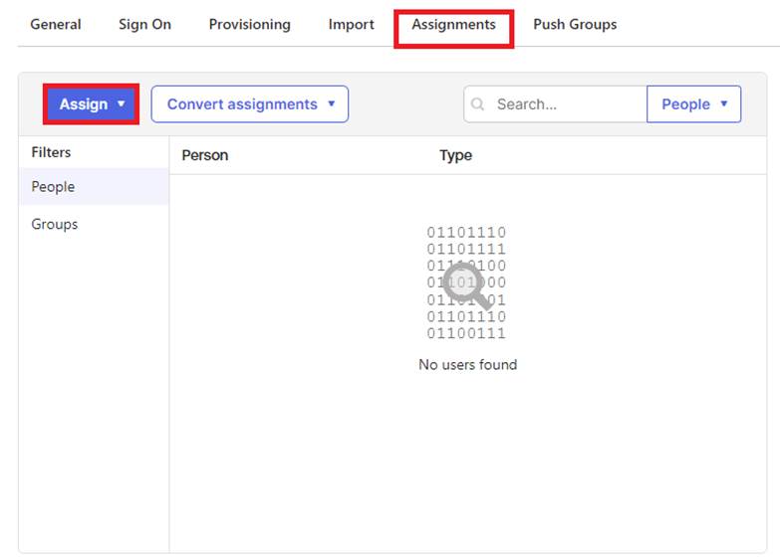The width and height of the screenshot is (780, 560).
Task: Click the Person column header
Action: [205, 155]
